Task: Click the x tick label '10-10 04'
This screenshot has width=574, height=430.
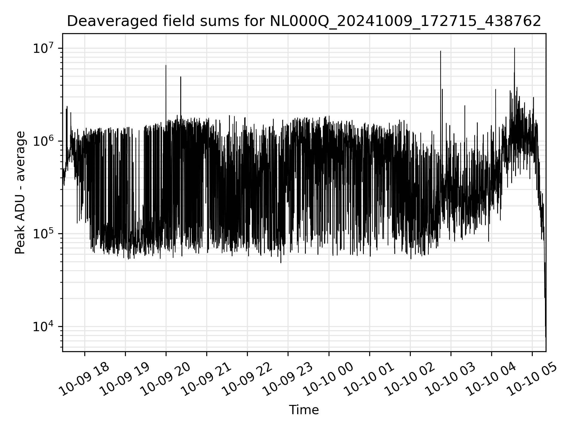Action: [x=491, y=378]
